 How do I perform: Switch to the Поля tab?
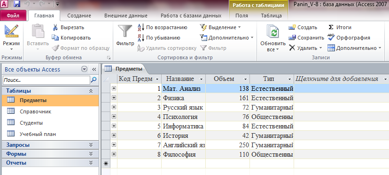tap(241, 16)
